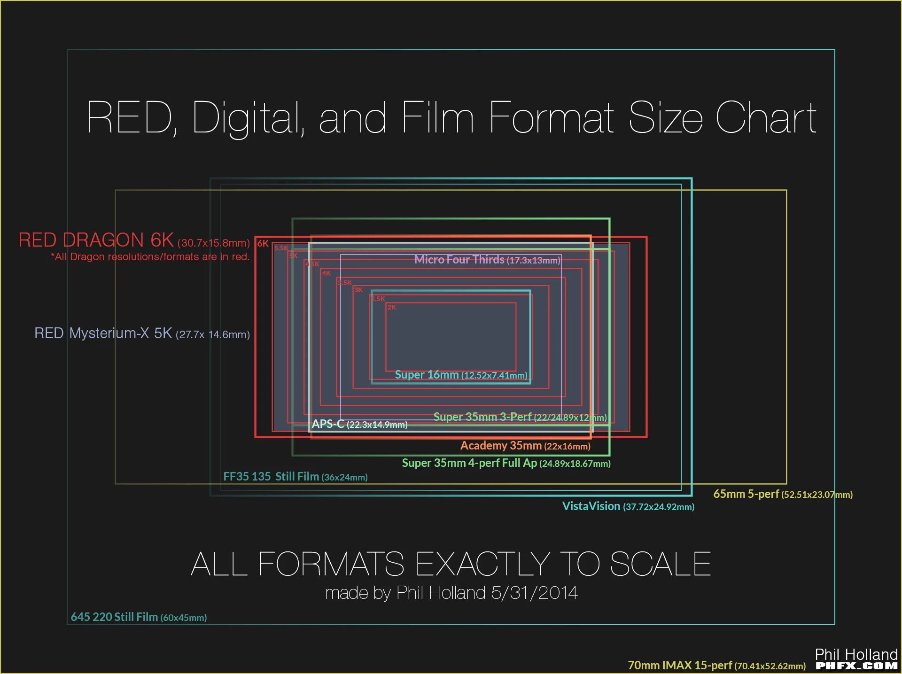Click the RED DRAGON 6K label
This screenshot has width=902, height=674.
click(134, 240)
